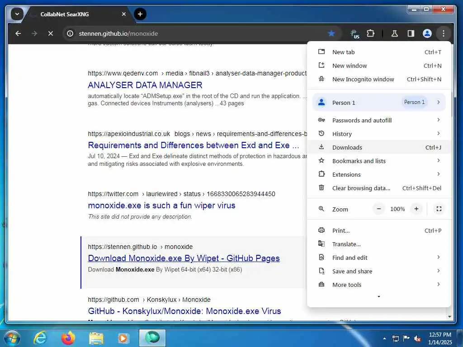This screenshot has width=463, height=347.
Task: Click the down arrow at menu bottom
Action: point(379,296)
